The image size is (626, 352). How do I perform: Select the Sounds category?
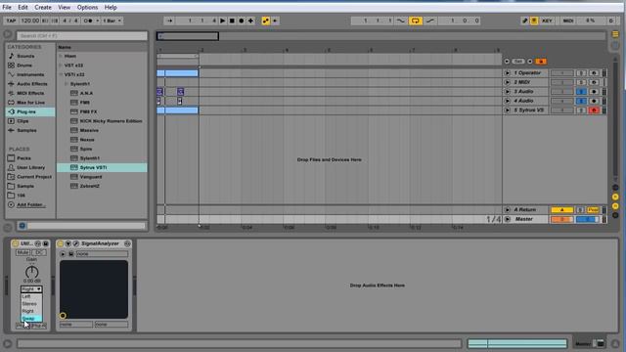25,56
